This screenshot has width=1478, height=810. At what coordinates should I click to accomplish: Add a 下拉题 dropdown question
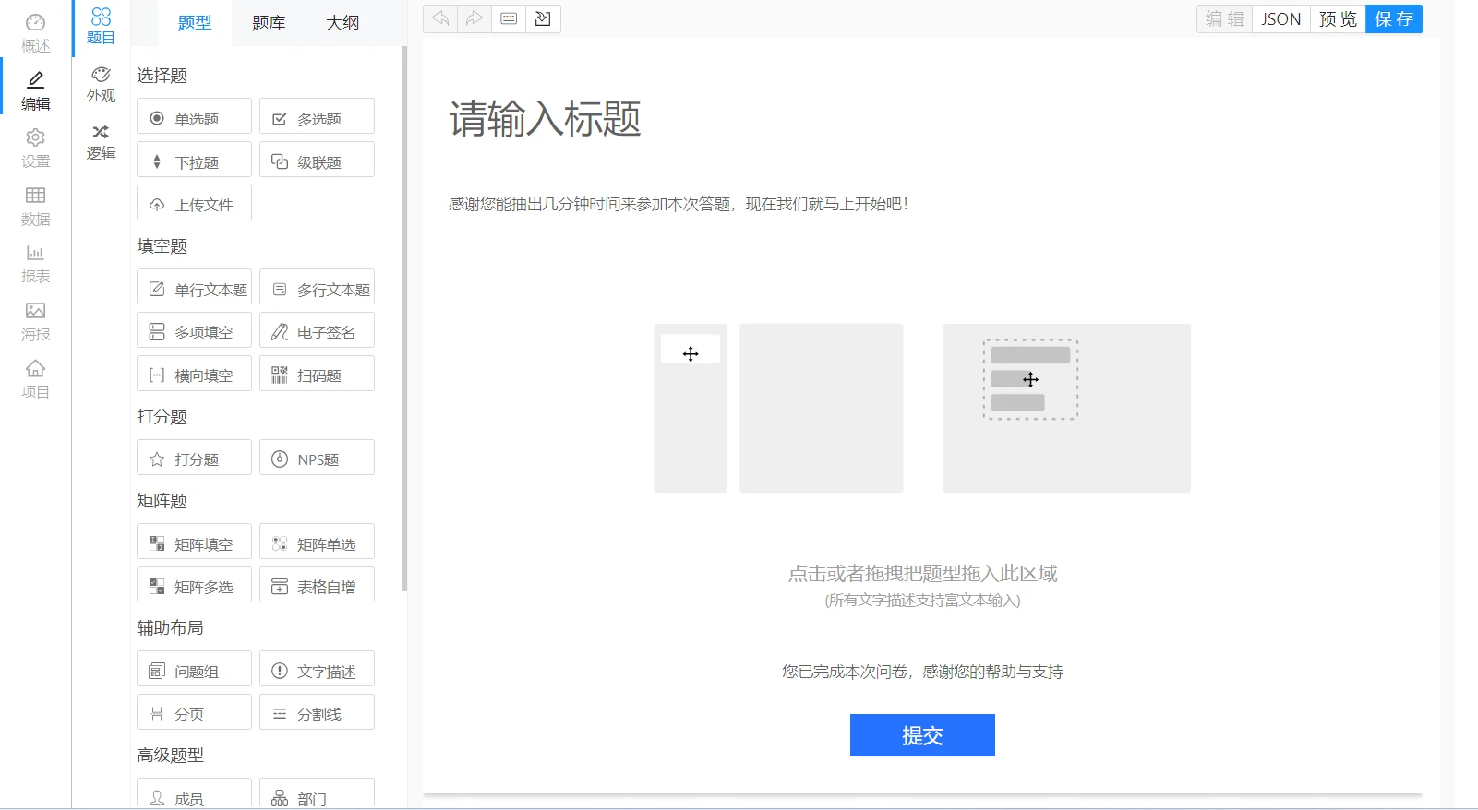pyautogui.click(x=194, y=161)
